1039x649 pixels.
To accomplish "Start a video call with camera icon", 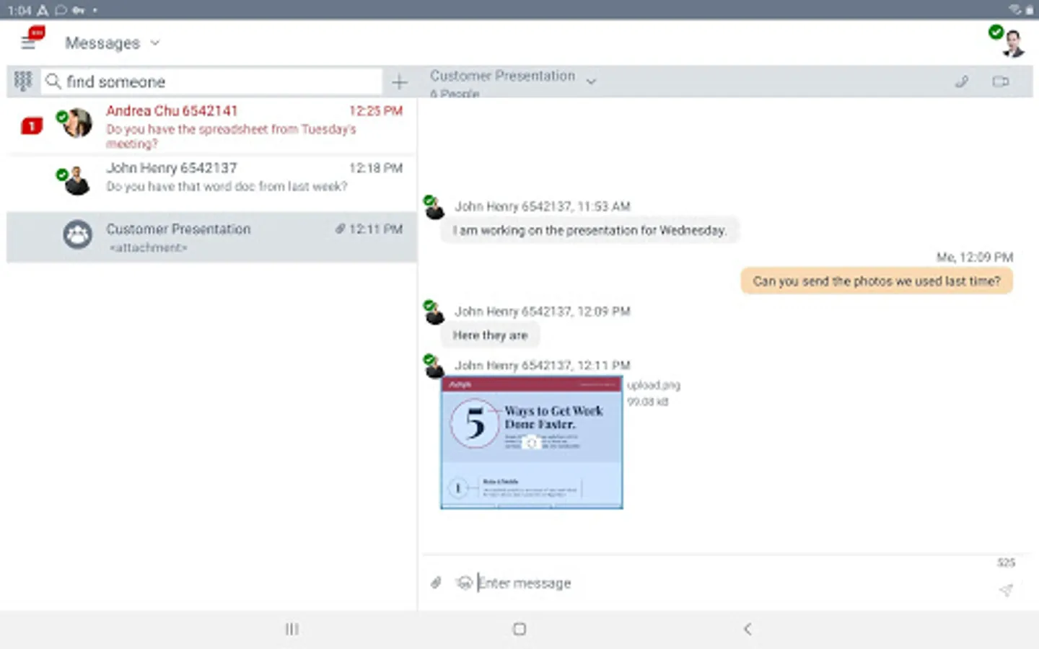I will (1001, 81).
